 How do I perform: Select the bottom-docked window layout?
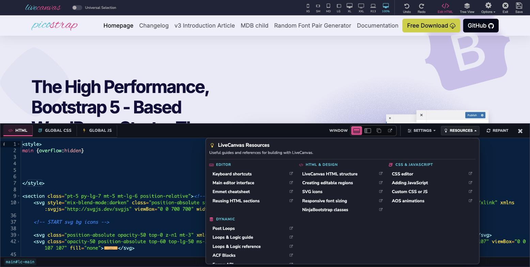point(357,131)
